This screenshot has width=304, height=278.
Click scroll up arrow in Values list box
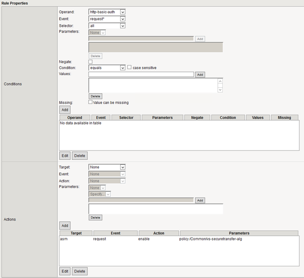click(220, 81)
